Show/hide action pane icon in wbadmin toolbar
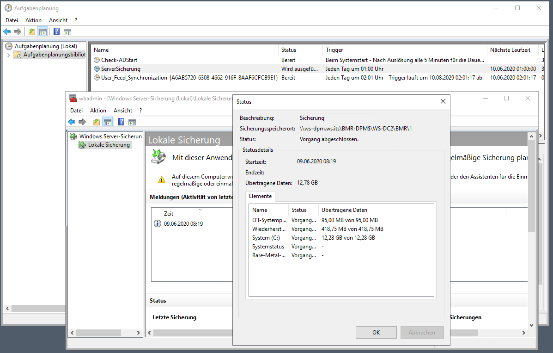This screenshot has width=553, height=353. tap(132, 122)
